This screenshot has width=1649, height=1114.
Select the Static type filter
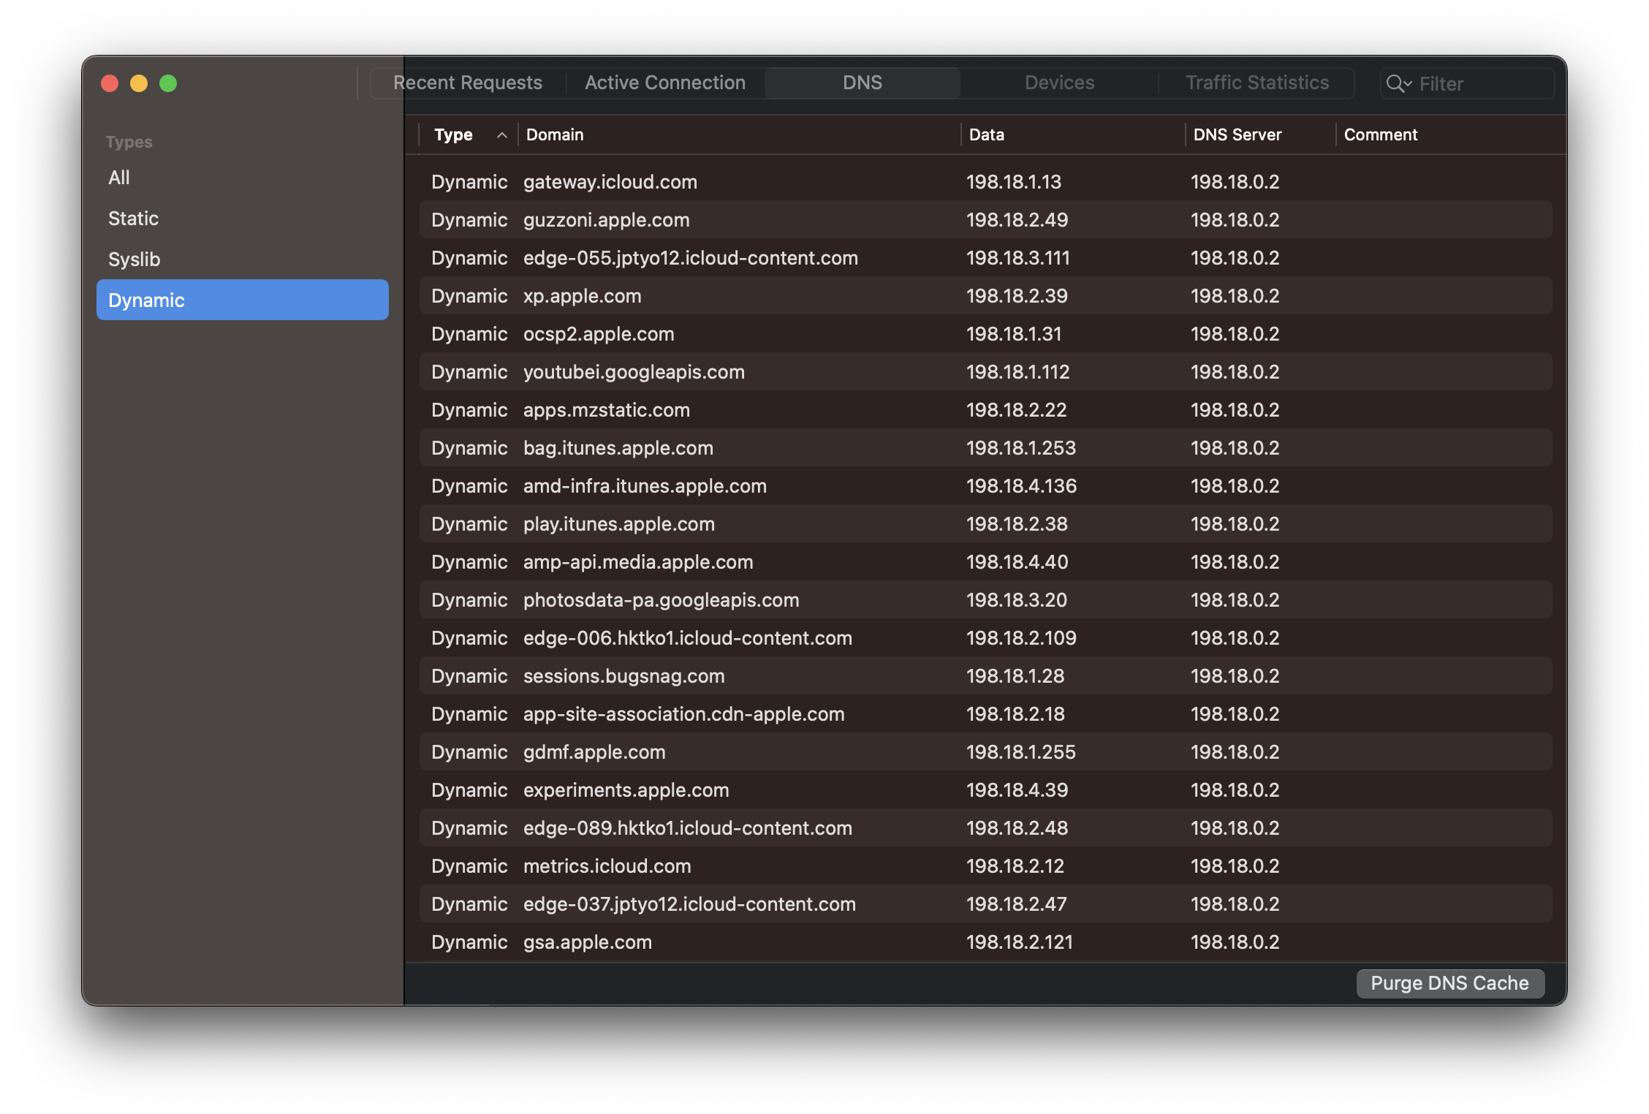(133, 219)
